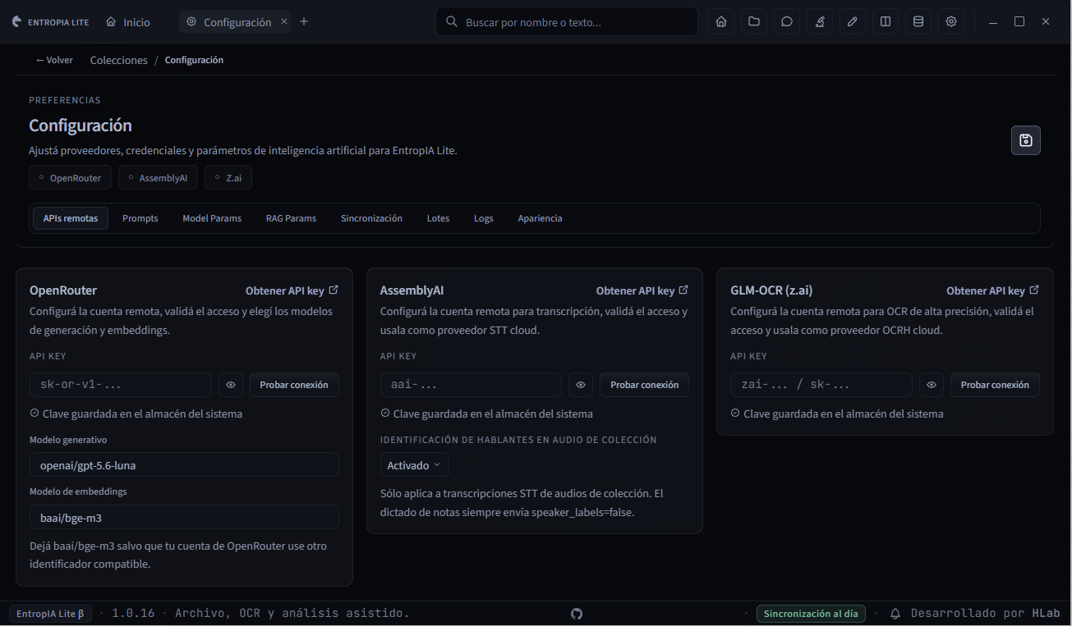Image resolution: width=1072 pixels, height=626 pixels.
Task: Open the database icon in toolbar
Action: click(x=918, y=22)
